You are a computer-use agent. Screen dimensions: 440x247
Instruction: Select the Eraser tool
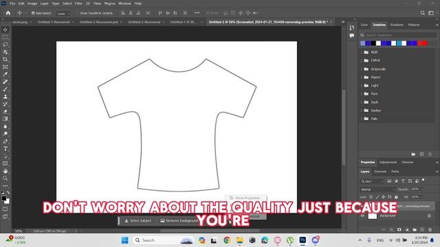[x=5, y=111]
